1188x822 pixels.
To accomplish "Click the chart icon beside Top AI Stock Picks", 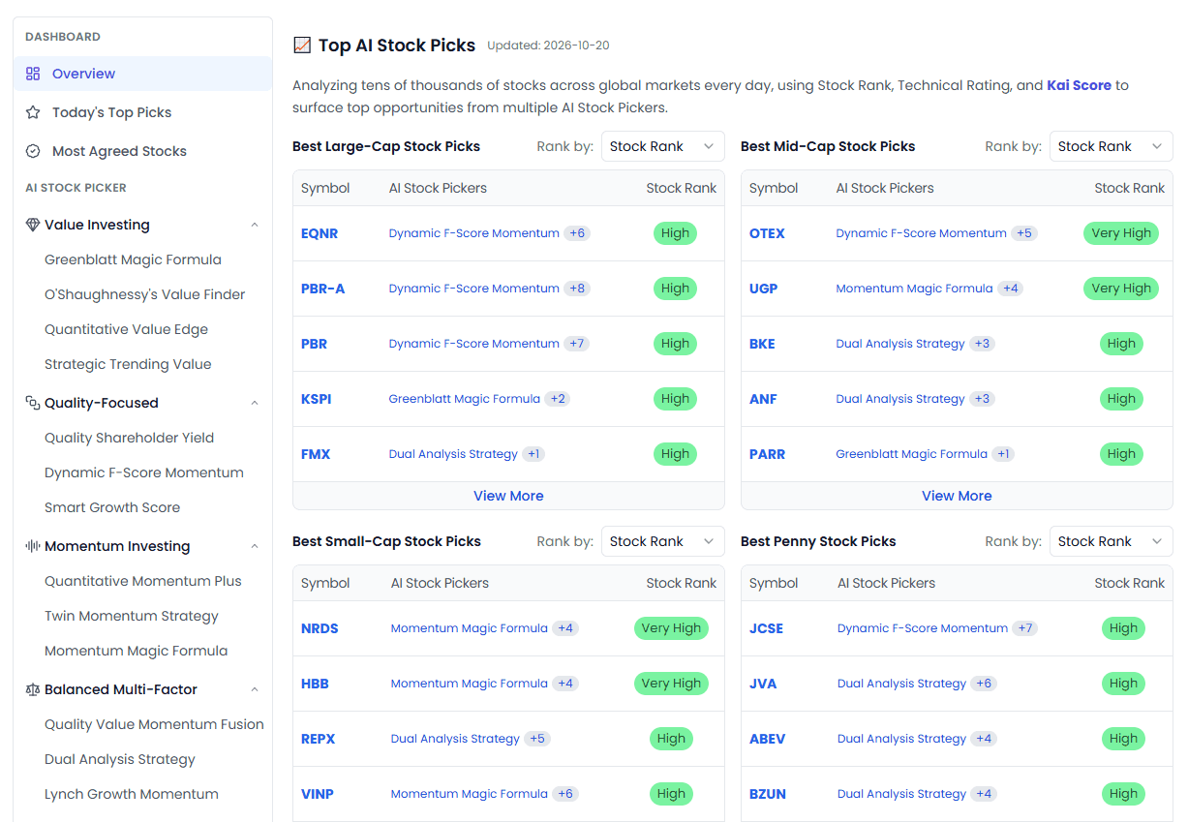I will (302, 46).
